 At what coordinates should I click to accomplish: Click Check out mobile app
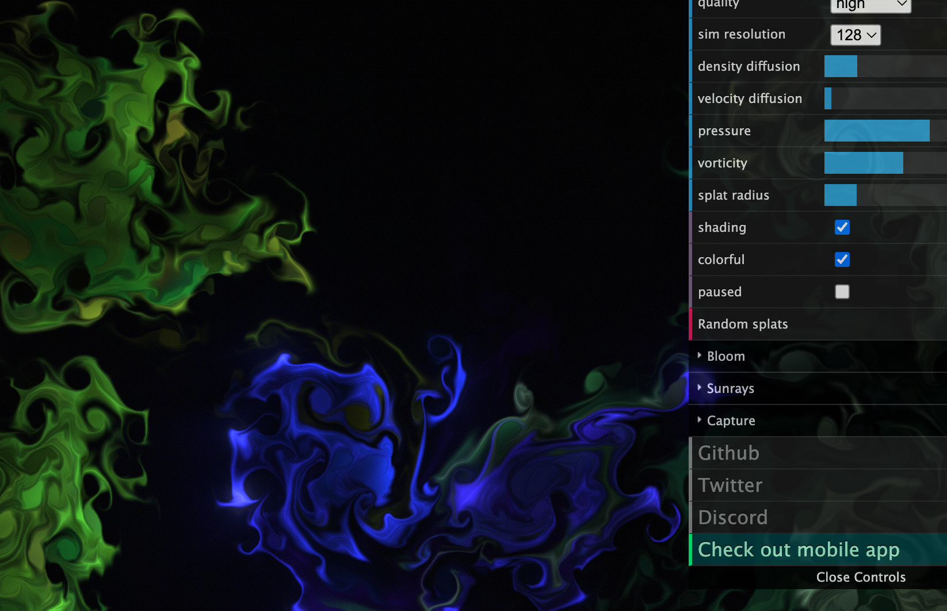click(818, 549)
